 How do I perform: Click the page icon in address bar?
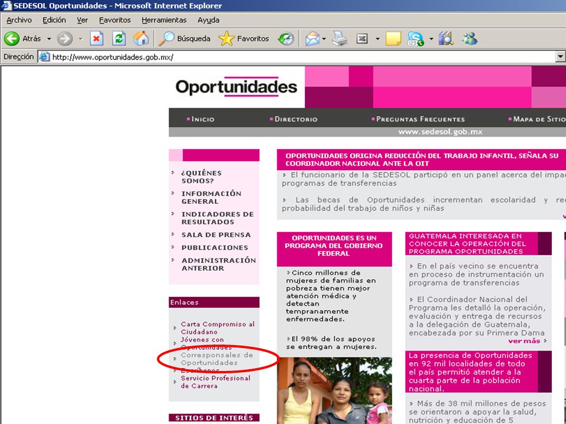click(x=44, y=57)
